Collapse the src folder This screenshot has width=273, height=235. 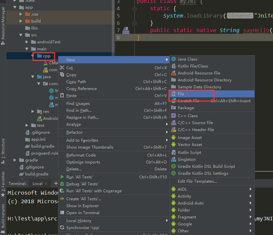tap(21, 35)
